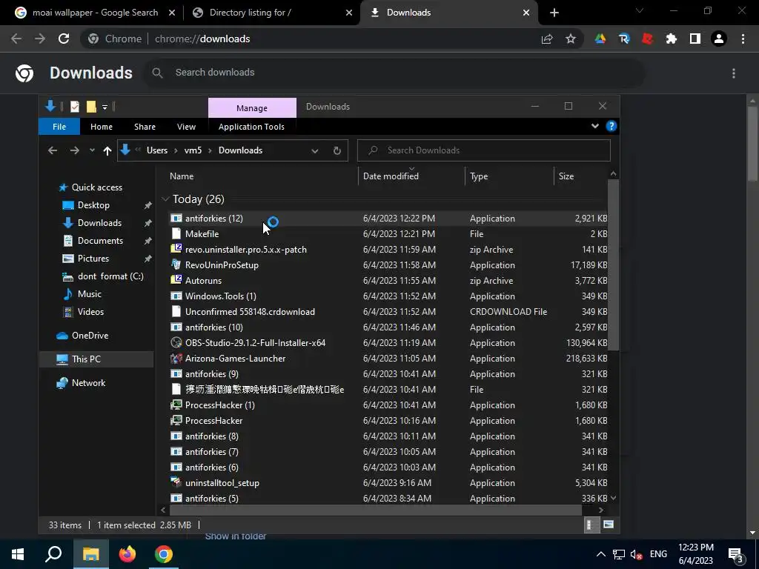The height and width of the screenshot is (569, 759).
Task: Open Firefox from the taskbar
Action: click(127, 554)
